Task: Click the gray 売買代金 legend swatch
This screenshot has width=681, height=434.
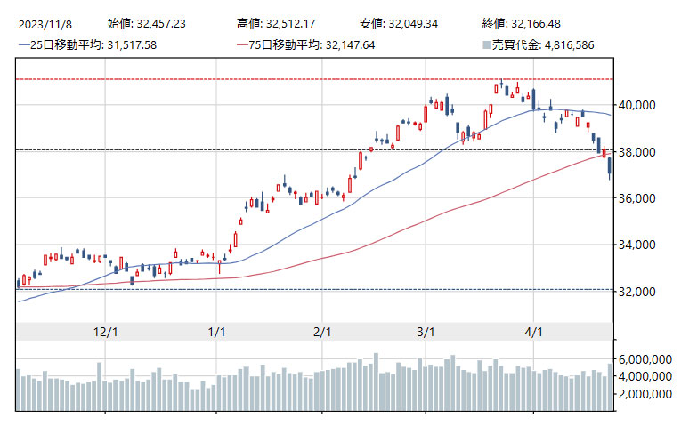Action: coord(486,44)
